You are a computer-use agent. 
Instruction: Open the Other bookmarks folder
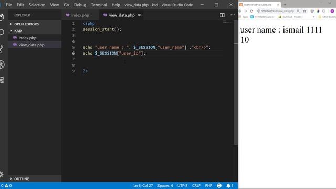(x=327, y=17)
